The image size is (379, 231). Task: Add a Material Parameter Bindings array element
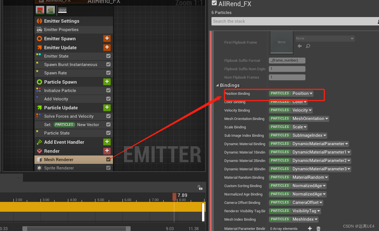(x=310, y=228)
